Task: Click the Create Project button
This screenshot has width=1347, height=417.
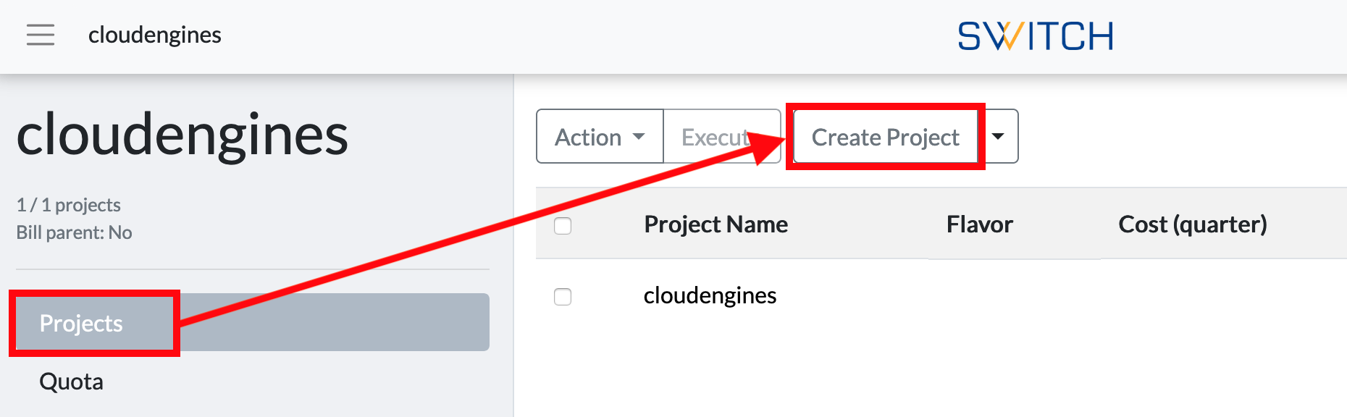Action: coord(886,136)
